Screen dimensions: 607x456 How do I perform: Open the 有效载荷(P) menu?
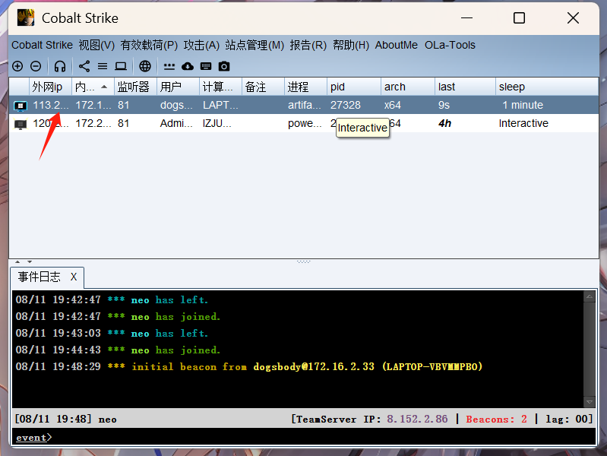[x=149, y=45]
